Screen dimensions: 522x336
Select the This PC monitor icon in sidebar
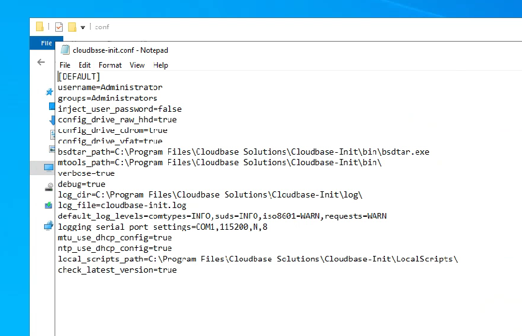click(49, 168)
